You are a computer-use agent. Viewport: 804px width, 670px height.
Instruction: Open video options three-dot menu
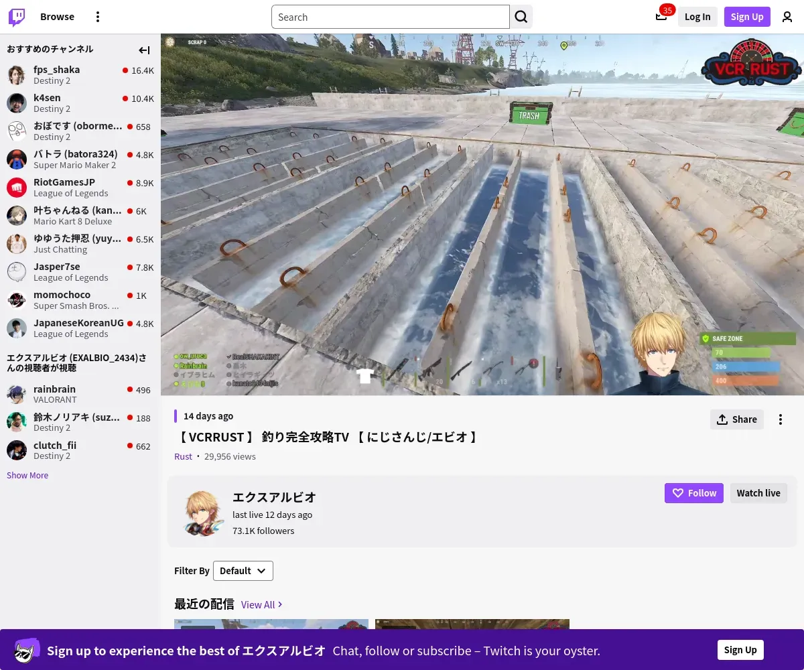point(780,419)
